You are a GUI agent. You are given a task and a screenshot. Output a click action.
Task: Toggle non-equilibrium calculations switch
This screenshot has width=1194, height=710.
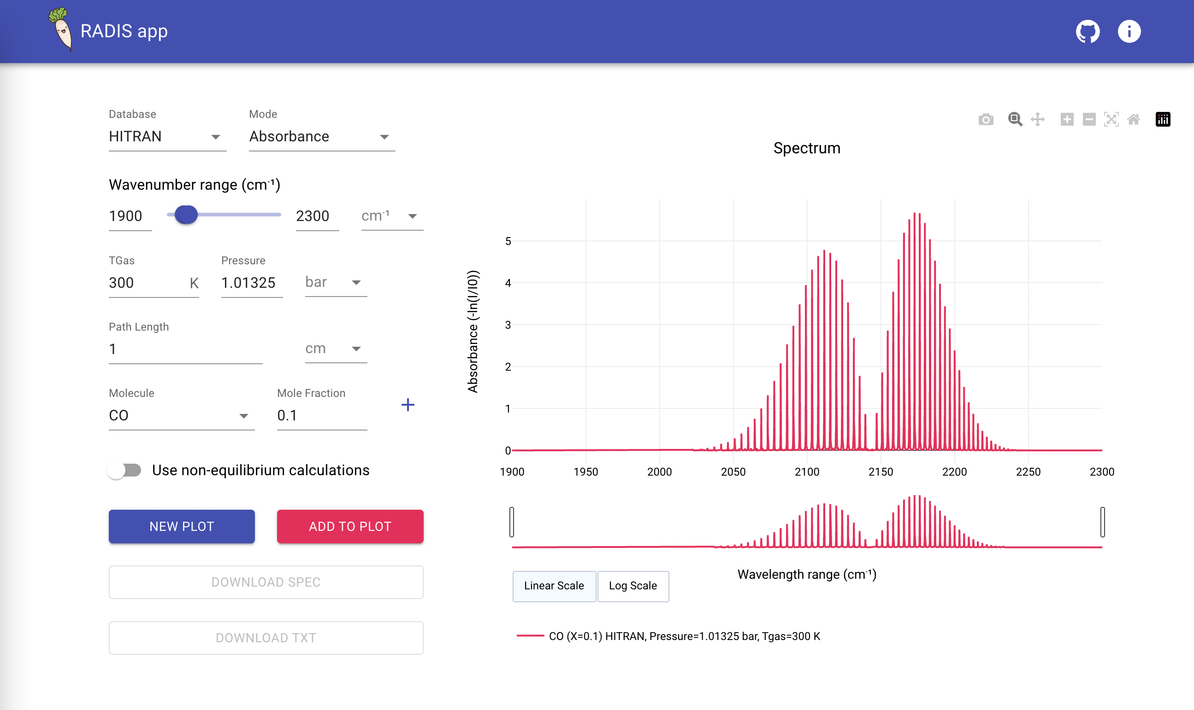124,470
